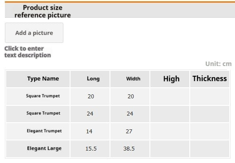Screen dimensions: 235x163
Task: Click the Unit: cm label
Action: tap(218, 64)
